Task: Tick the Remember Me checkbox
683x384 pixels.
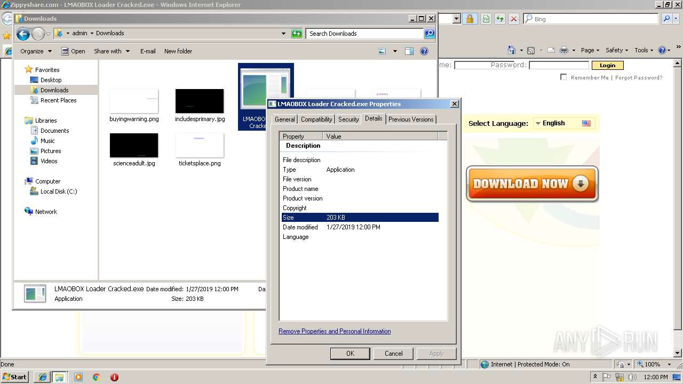Action: pyautogui.click(x=563, y=77)
